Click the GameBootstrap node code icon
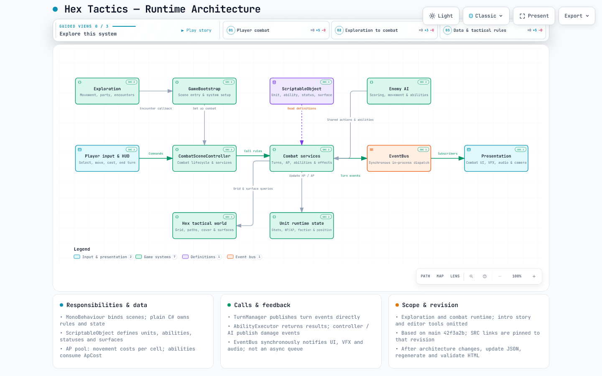602x376 pixels. (x=177, y=82)
